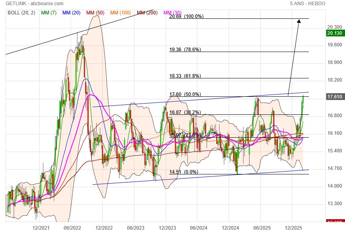The image size is (345, 232).
Task: Click the 06/2022 date axis label
Action: point(72,228)
